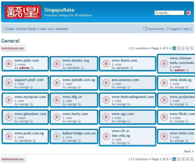Click the www.glassdoor.com document icon
This screenshot has height=163, width=195.
9,117
